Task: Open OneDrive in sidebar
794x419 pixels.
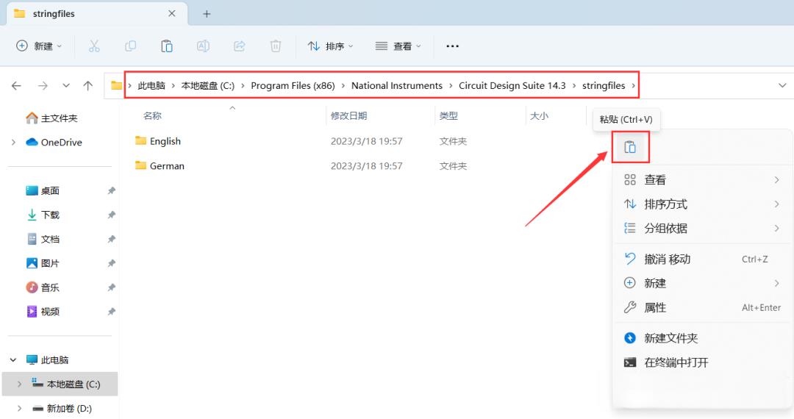Action: [54, 142]
